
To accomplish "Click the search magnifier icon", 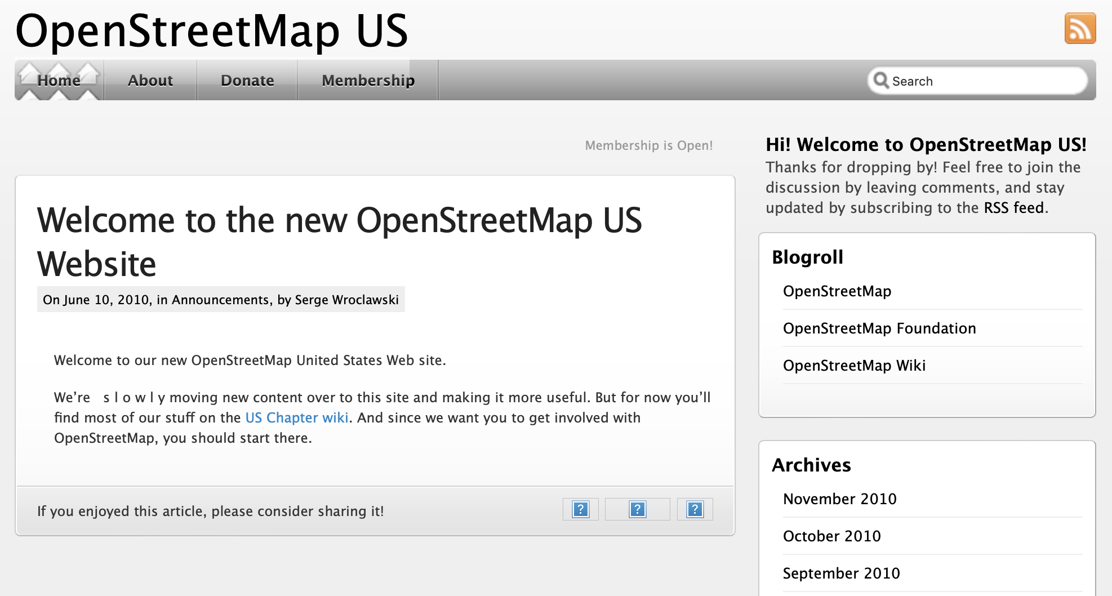I will (x=880, y=81).
